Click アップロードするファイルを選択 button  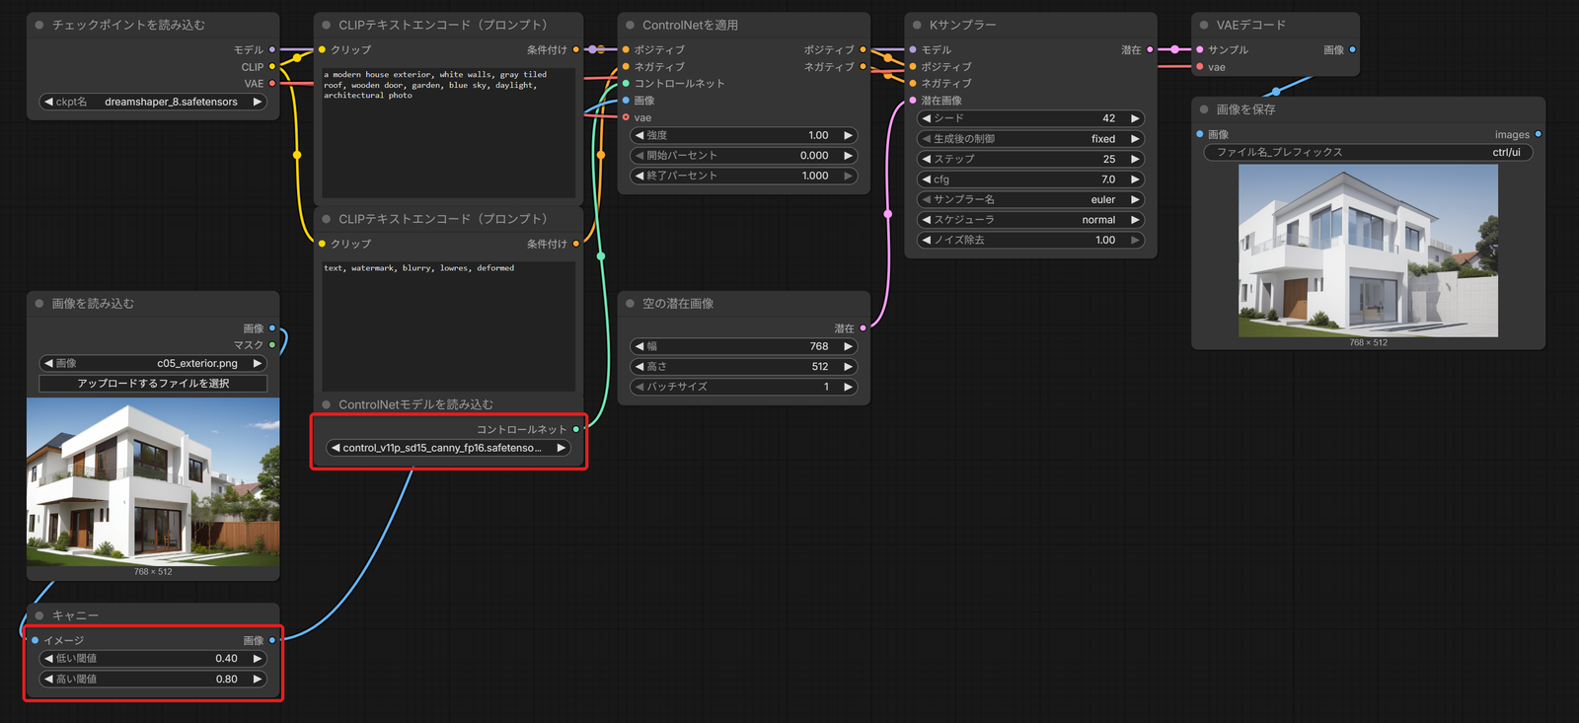tap(153, 384)
